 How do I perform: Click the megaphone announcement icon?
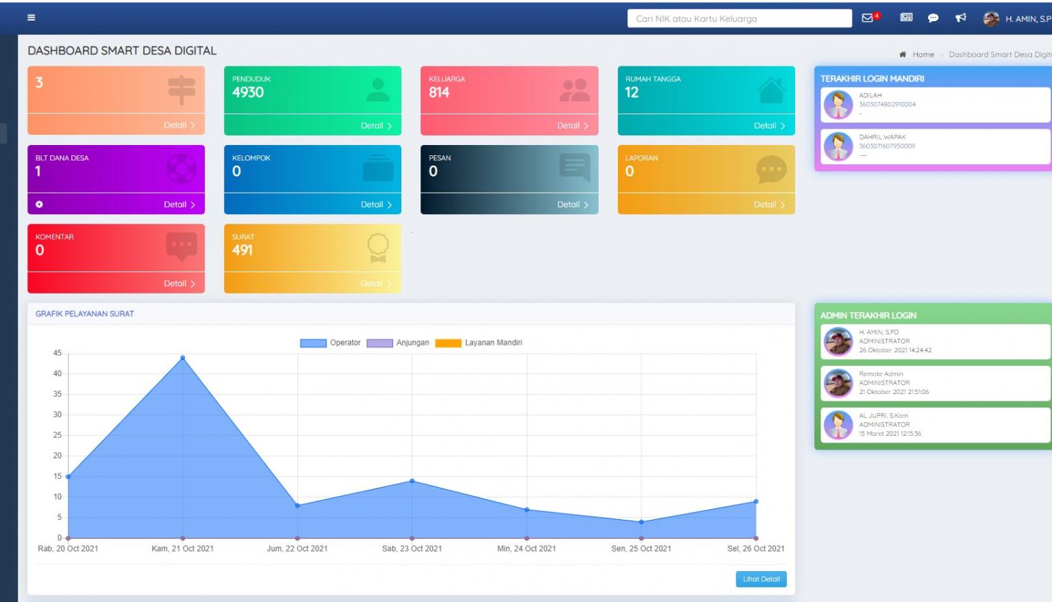pyautogui.click(x=961, y=18)
